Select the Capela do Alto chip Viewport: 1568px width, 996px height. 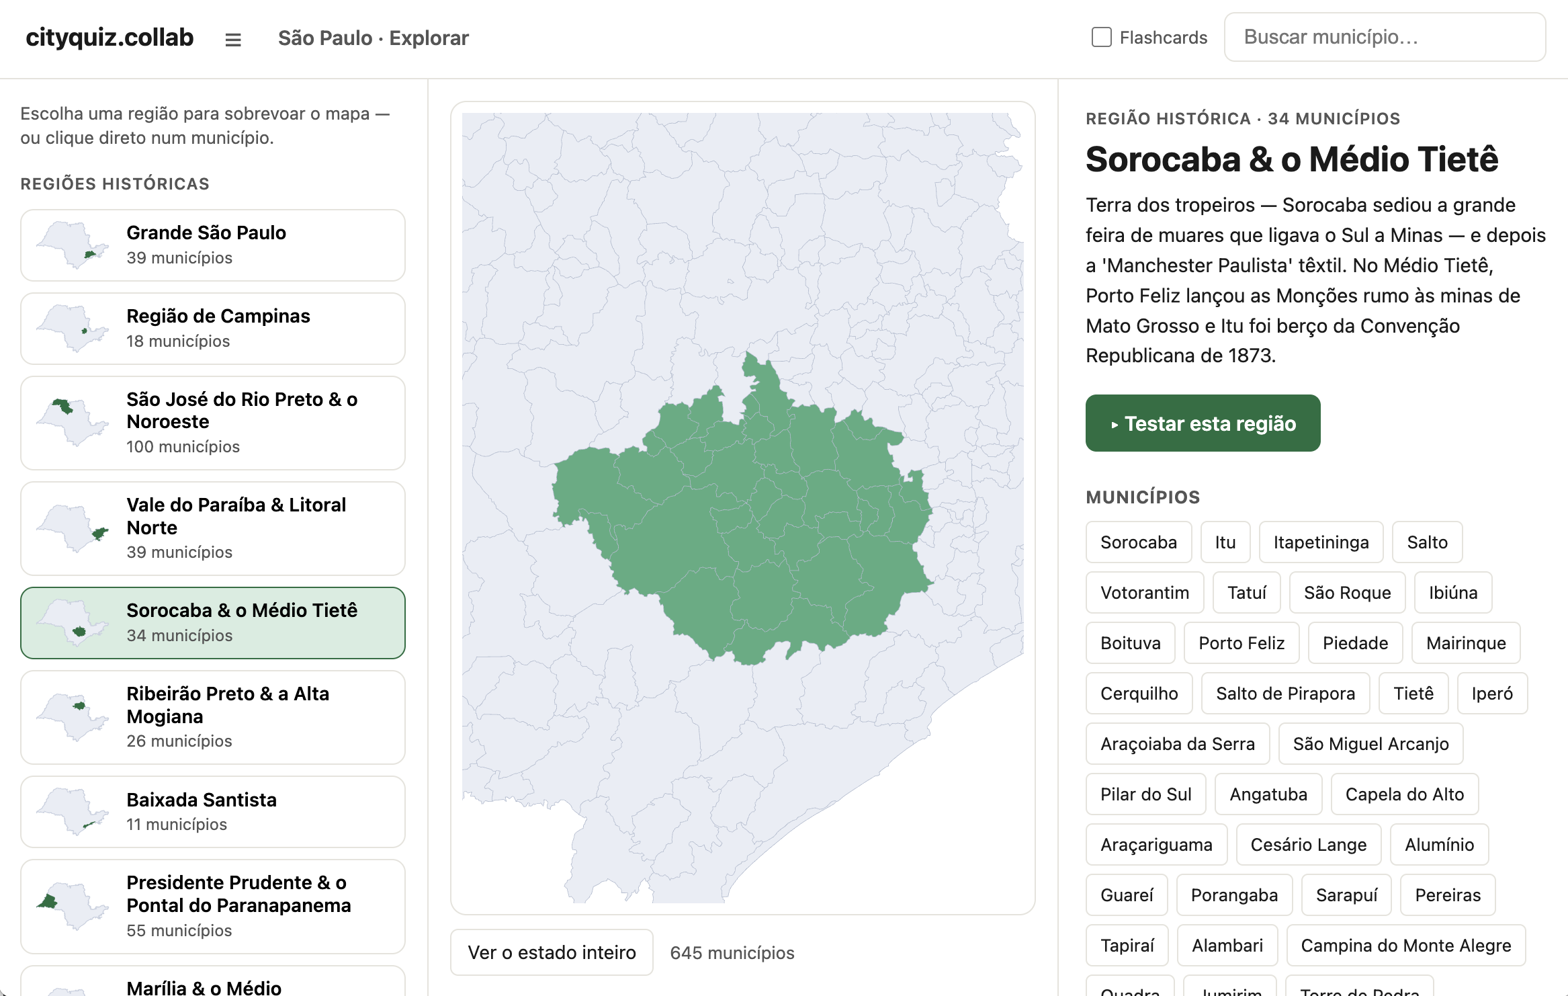pyautogui.click(x=1404, y=794)
